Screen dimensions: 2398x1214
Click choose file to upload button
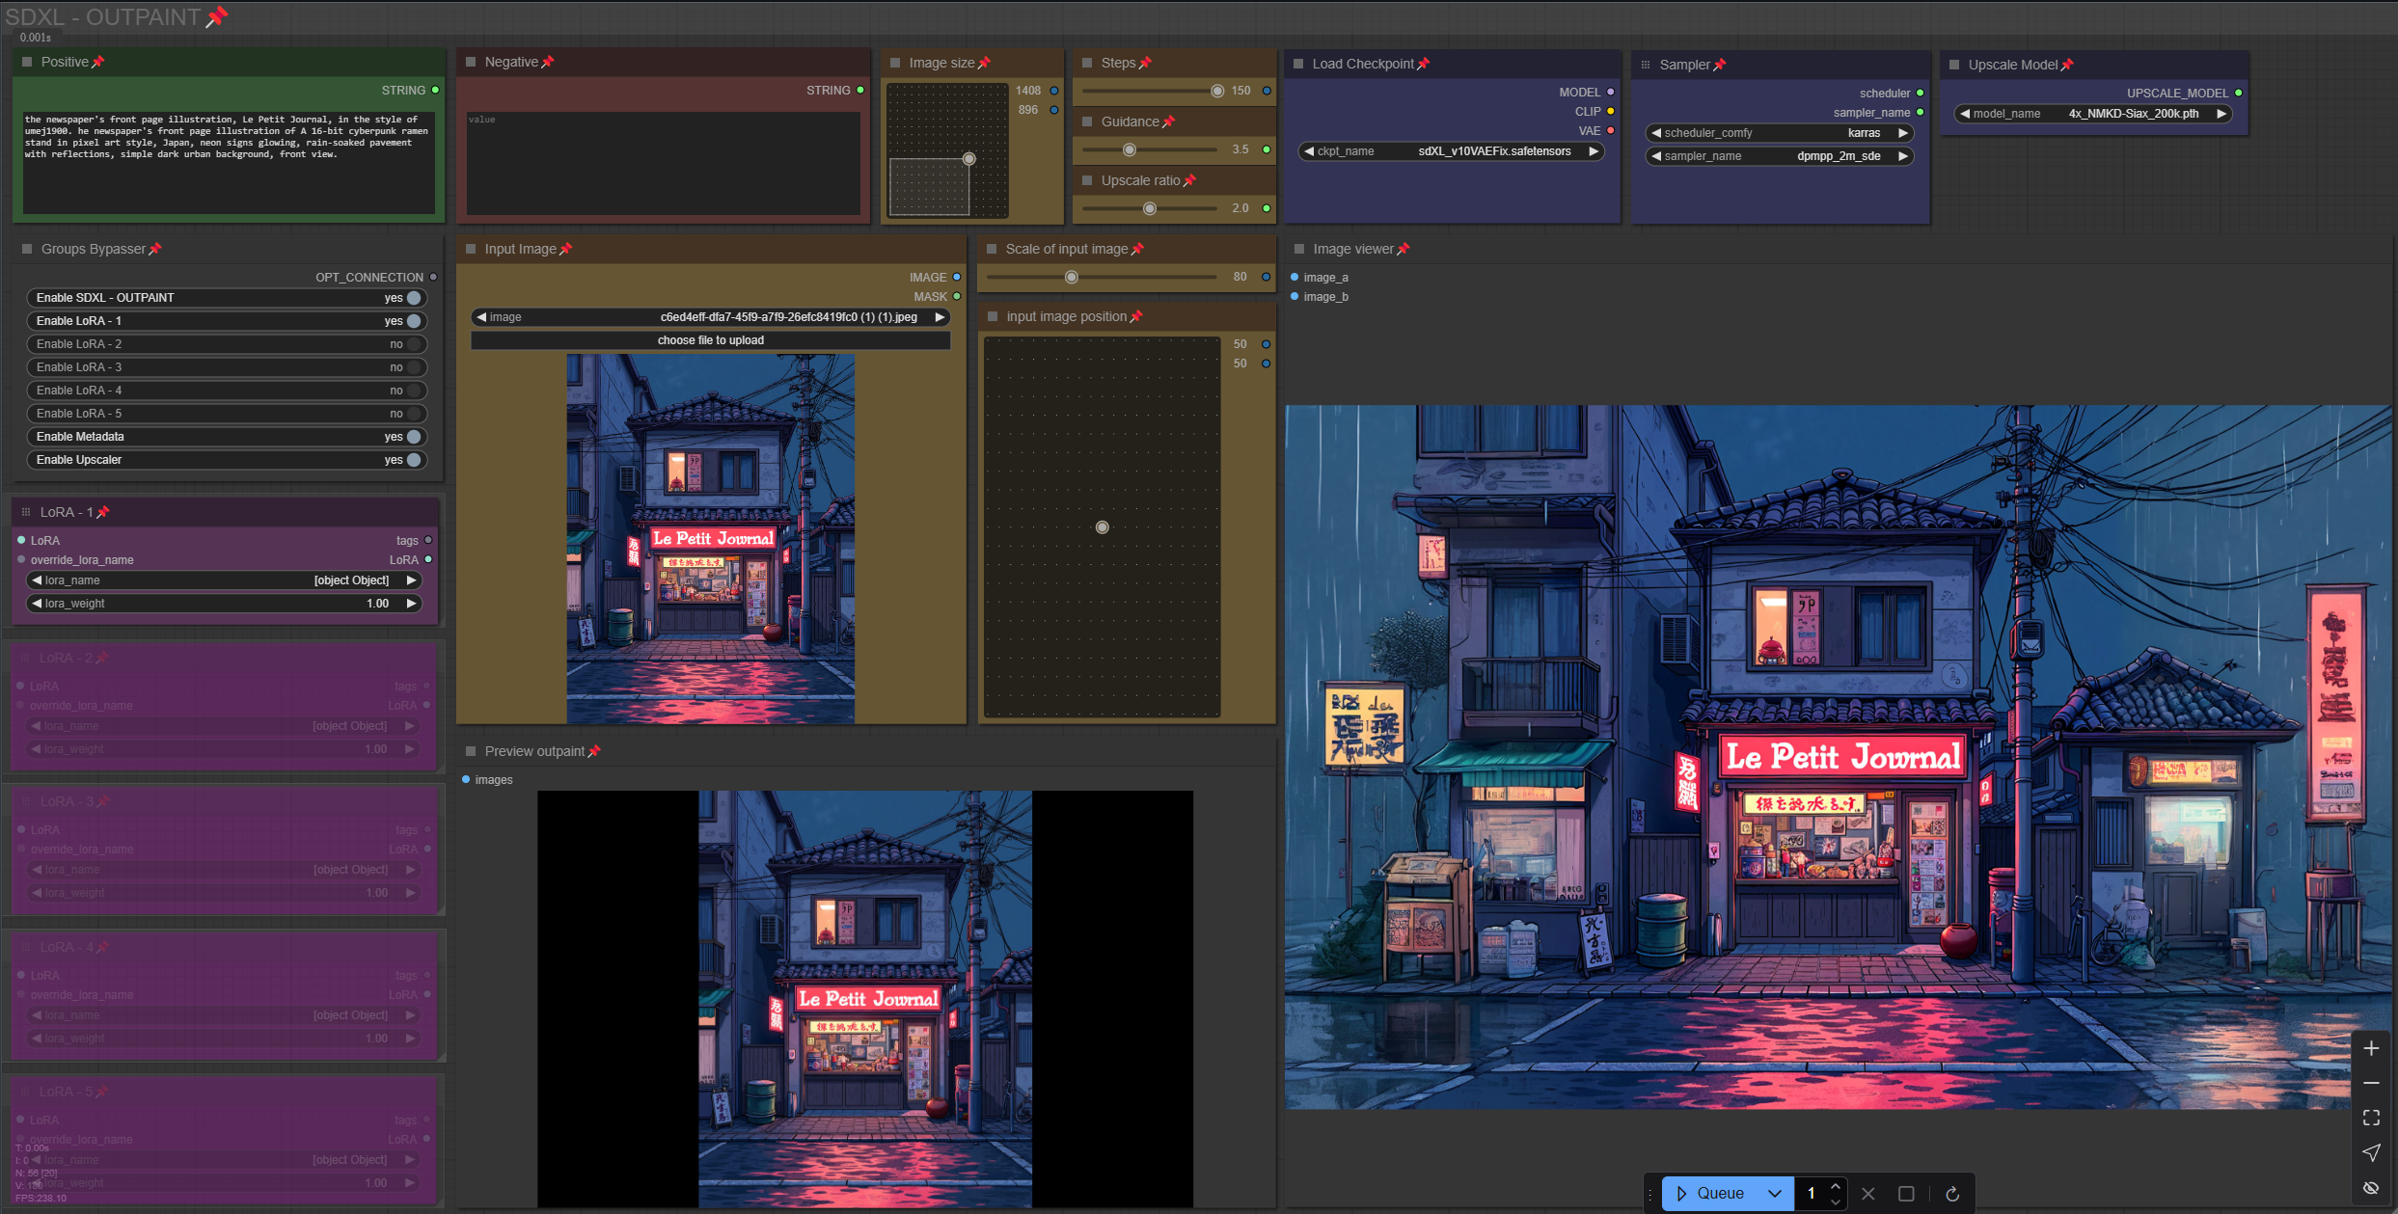point(711,340)
